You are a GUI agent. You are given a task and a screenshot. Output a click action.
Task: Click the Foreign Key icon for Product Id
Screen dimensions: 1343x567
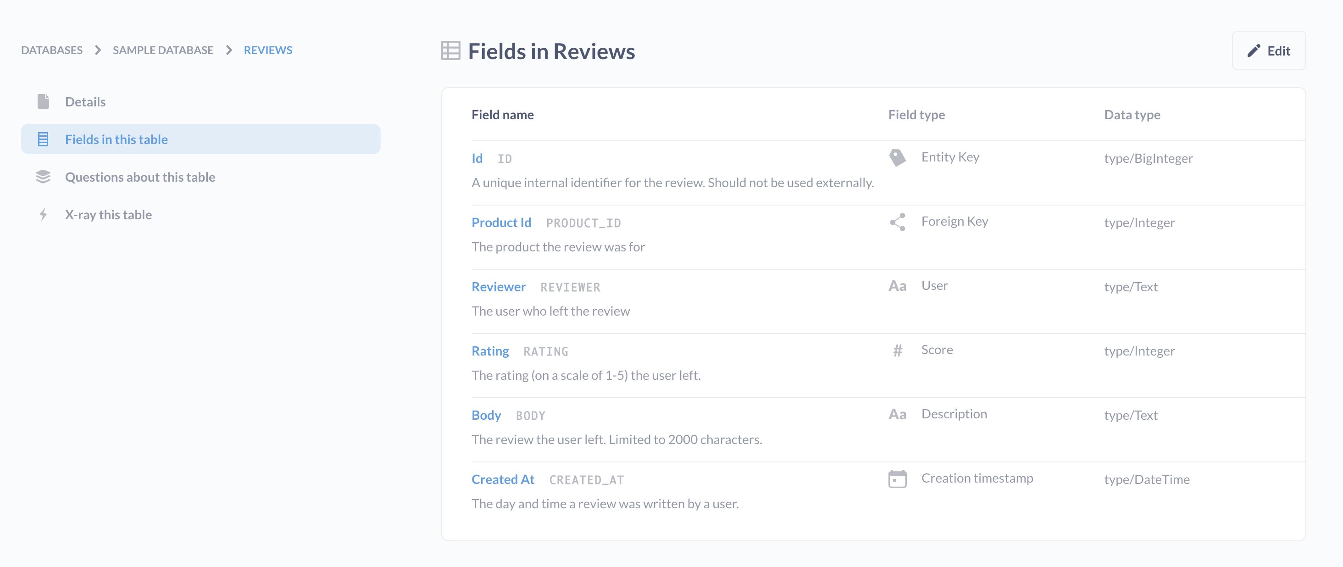pyautogui.click(x=898, y=222)
